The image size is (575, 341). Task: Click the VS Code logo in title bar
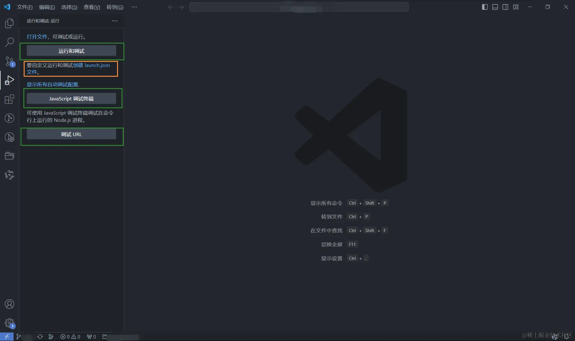click(7, 7)
